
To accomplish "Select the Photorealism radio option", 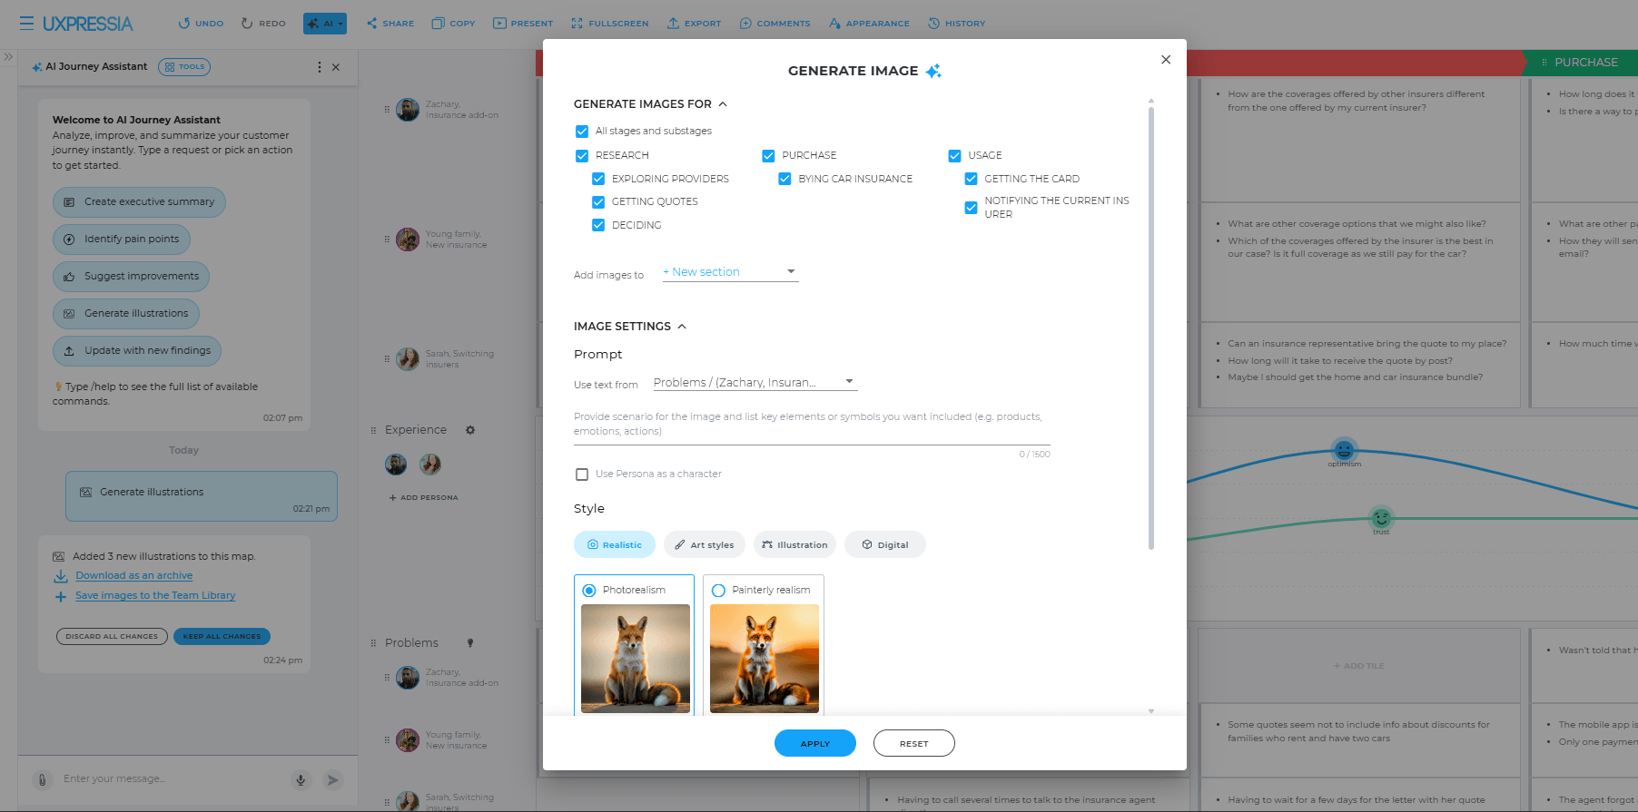I will point(589,591).
